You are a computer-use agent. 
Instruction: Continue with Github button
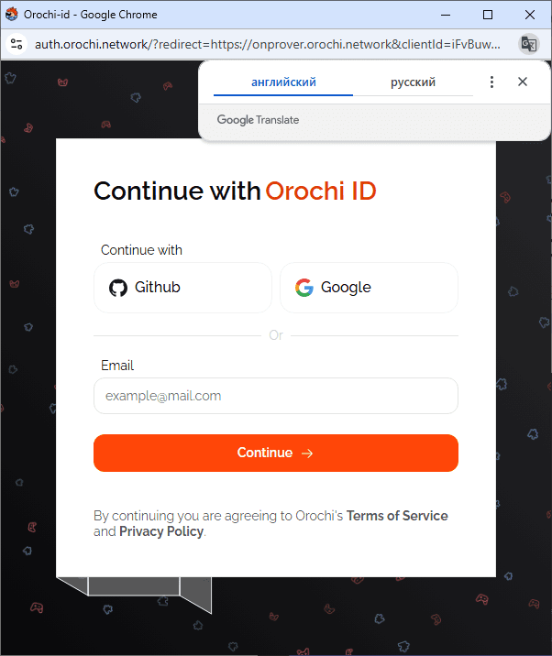pyautogui.click(x=183, y=288)
